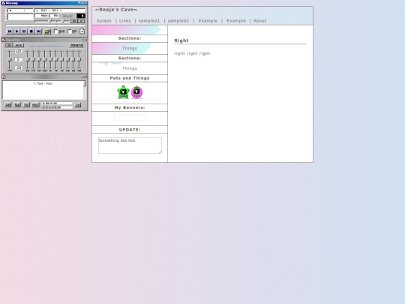The image size is (405, 304).
Task: Open a file with the Winamp eject button
Action: click(47, 32)
